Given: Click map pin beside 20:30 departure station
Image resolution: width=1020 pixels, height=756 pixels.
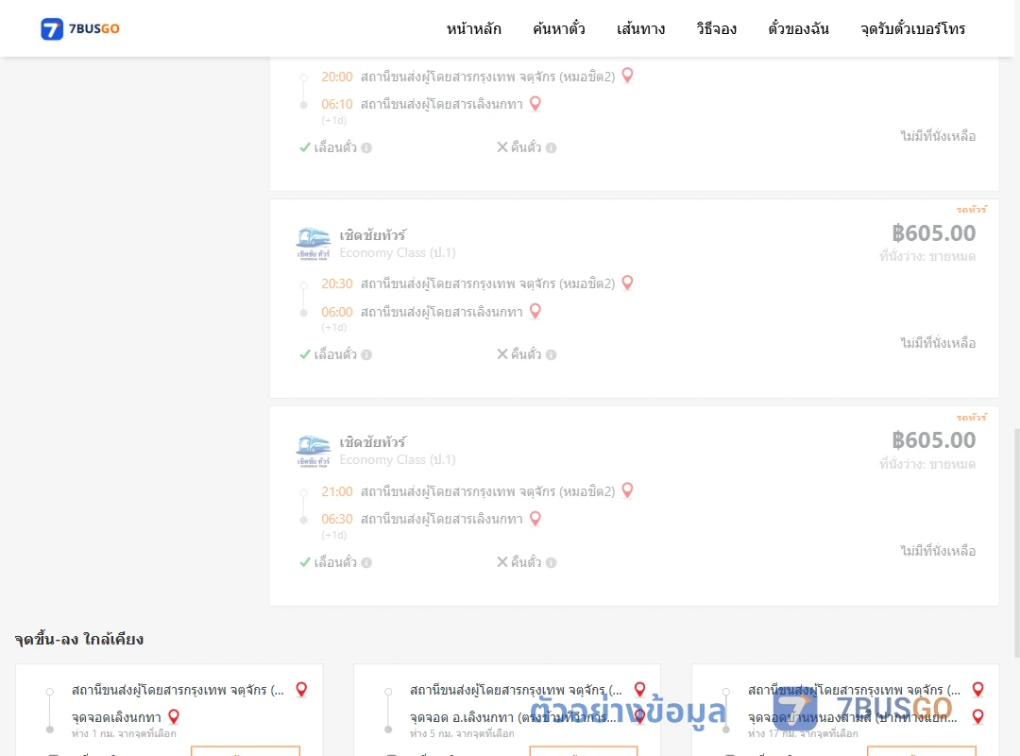Looking at the screenshot, I should coord(628,283).
